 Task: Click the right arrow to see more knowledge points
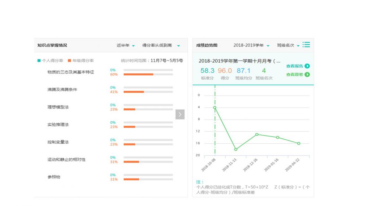click(180, 114)
